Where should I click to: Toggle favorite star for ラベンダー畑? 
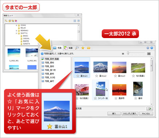[x=96, y=98]
